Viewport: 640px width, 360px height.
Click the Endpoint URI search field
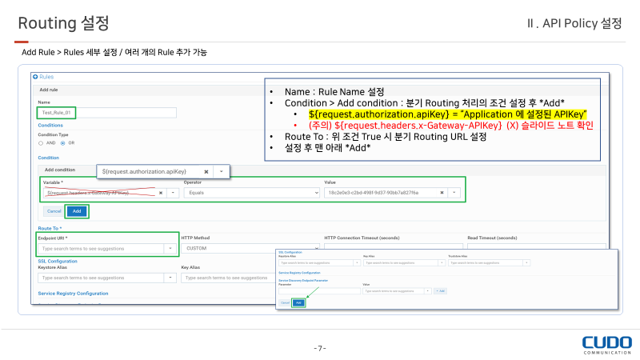100,249
